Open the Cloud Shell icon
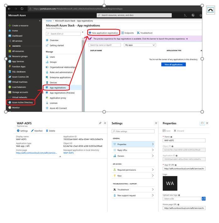219x223 pixels. click(185, 15)
